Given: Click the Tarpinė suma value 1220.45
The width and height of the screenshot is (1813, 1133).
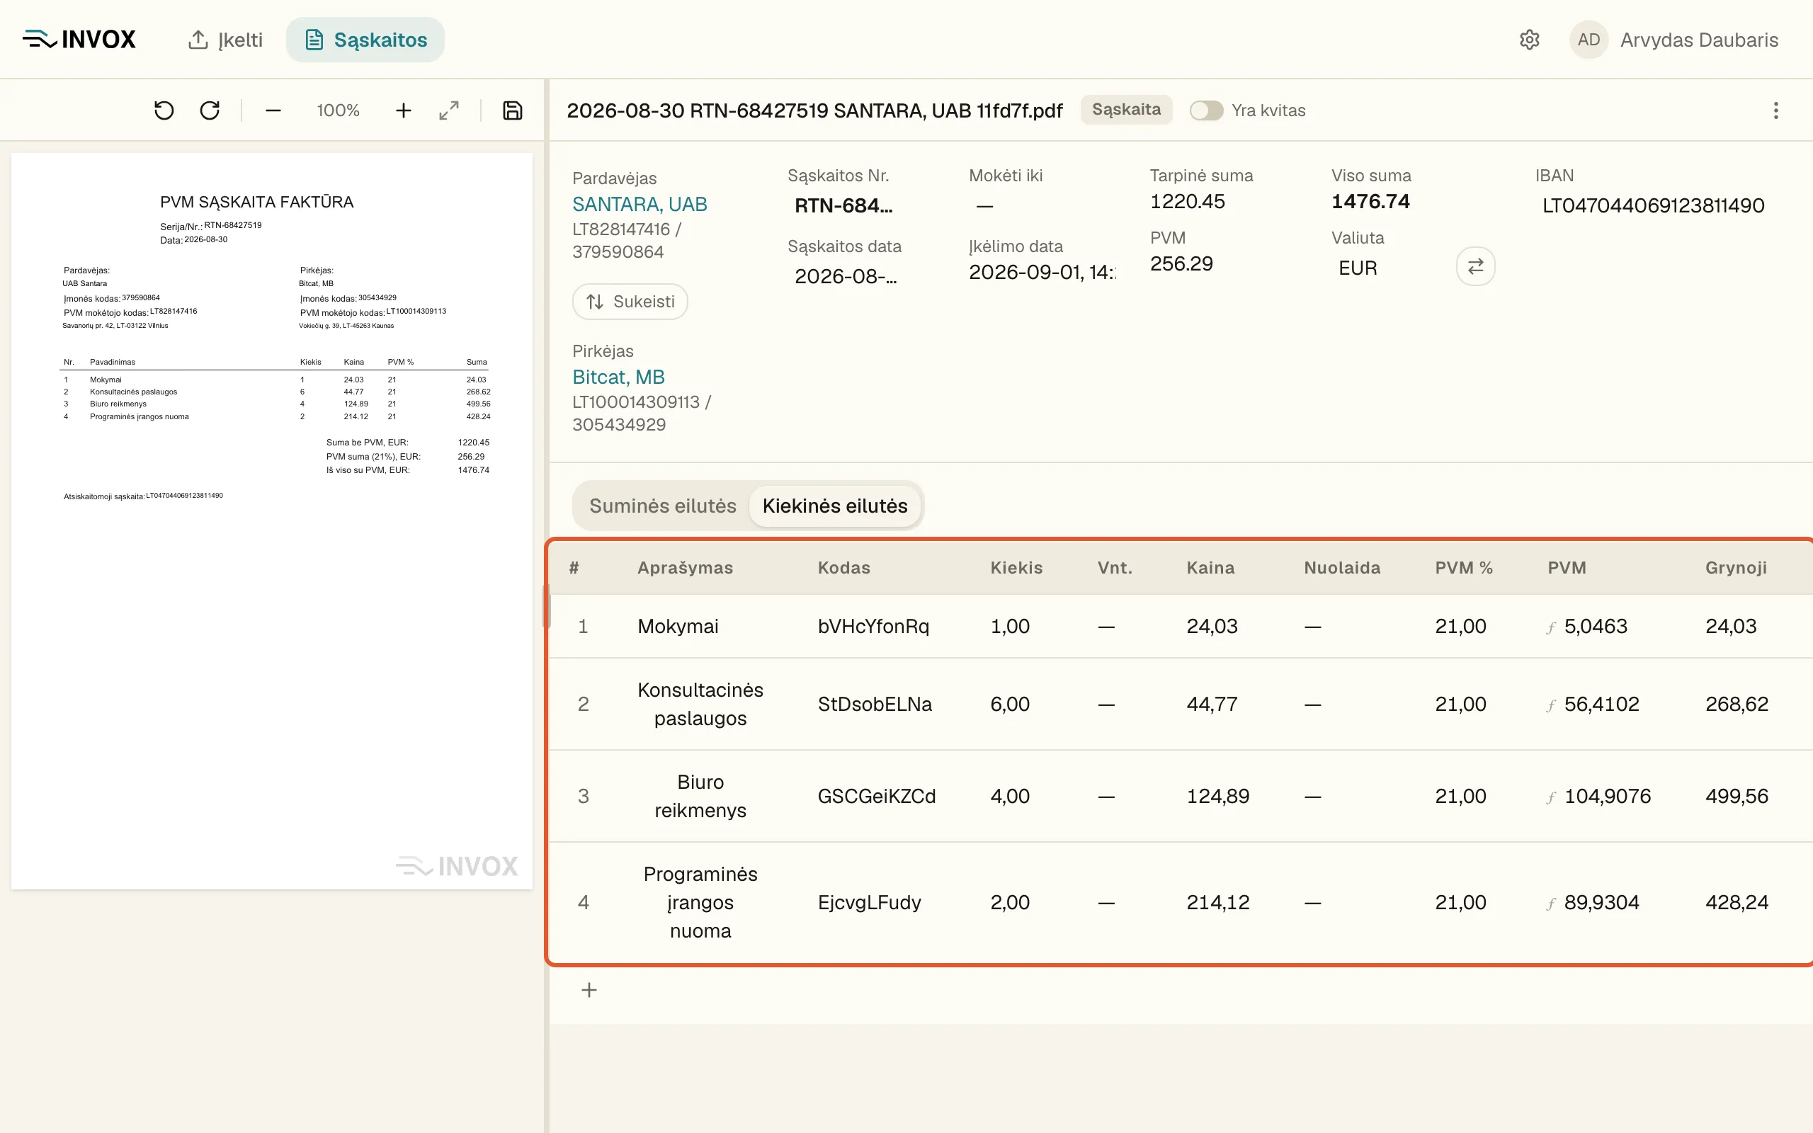Looking at the screenshot, I should 1188,202.
